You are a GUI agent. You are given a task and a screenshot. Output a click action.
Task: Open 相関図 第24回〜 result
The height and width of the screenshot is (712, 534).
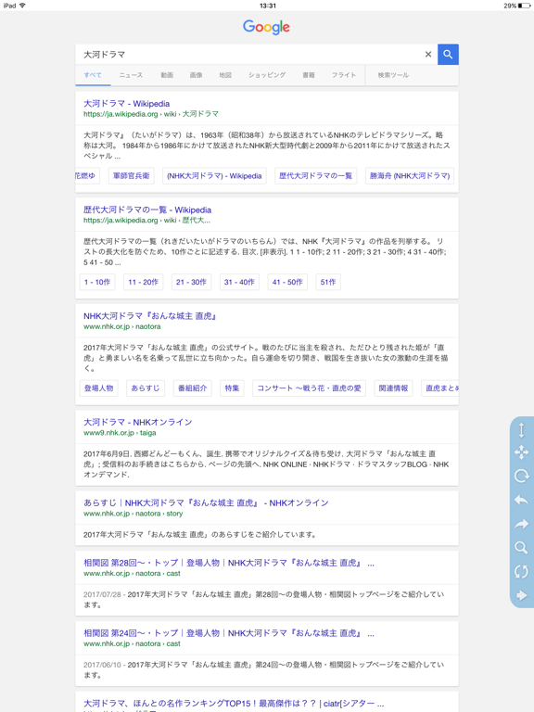(229, 633)
